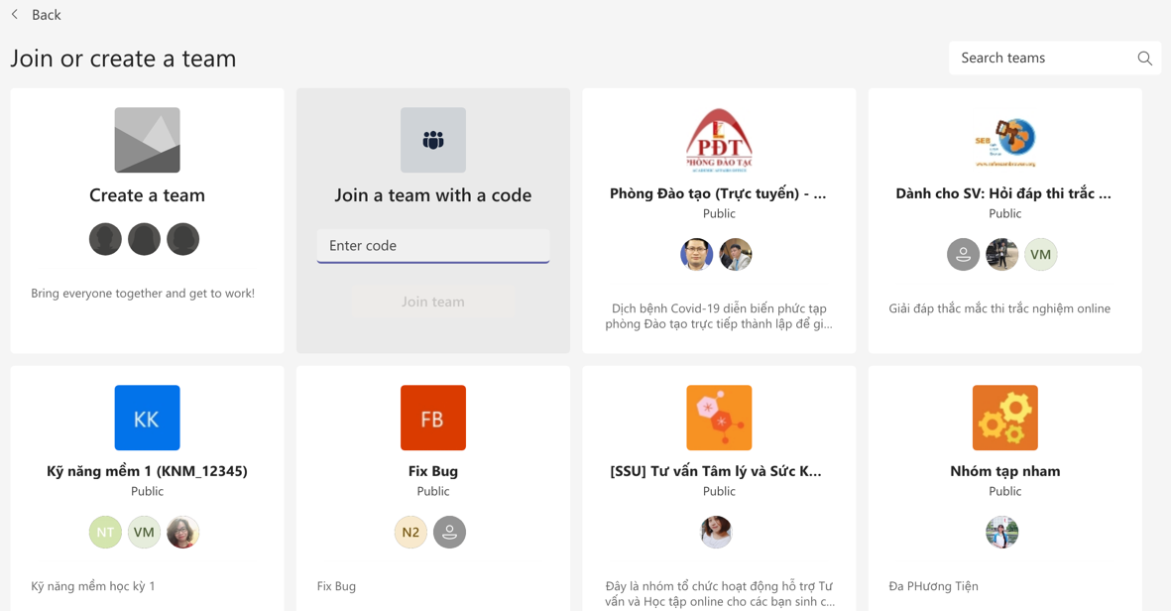Screen dimensions: 1171x611
Task: Click the NT member avatar
Action: point(105,533)
